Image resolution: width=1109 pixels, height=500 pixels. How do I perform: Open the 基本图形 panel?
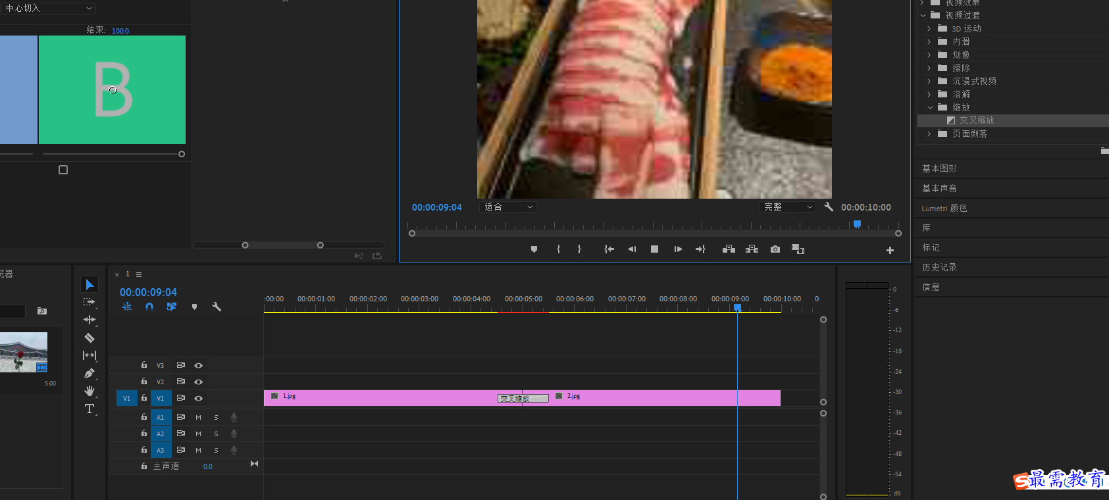click(x=939, y=168)
